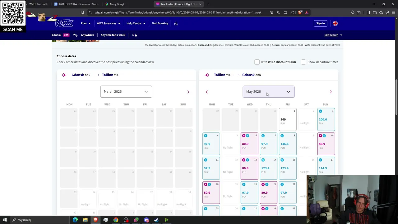
Task: Open Brave Wallet icon in toolbar
Action: [375, 12]
